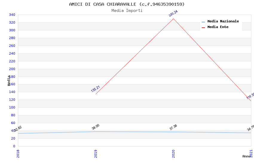Click the 60 y-axis tick label

(x=13, y=123)
